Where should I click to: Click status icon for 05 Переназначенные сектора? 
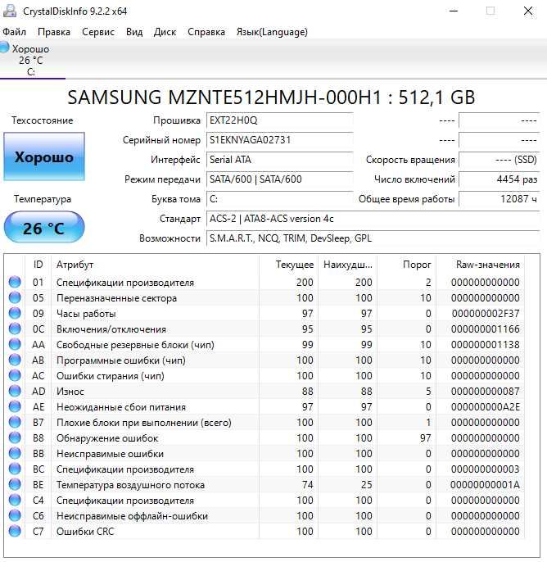tap(15, 297)
